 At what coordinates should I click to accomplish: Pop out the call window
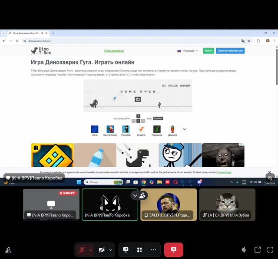click(258, 250)
